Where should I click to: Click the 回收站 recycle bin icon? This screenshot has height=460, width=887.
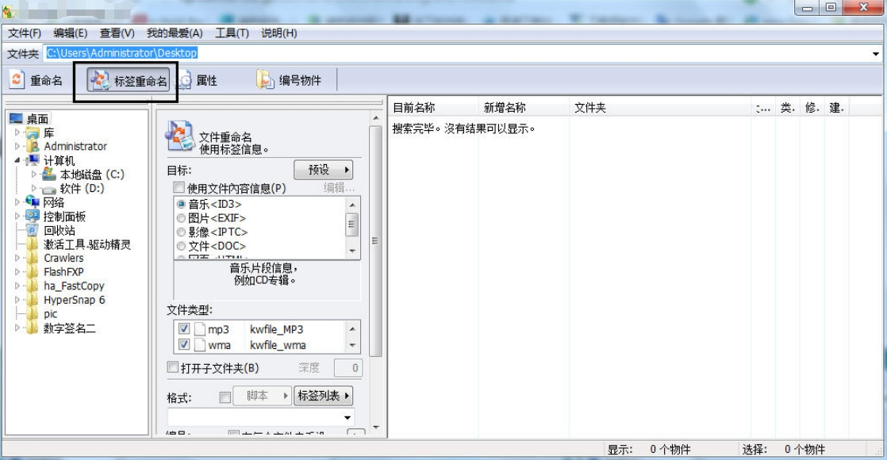click(x=33, y=230)
